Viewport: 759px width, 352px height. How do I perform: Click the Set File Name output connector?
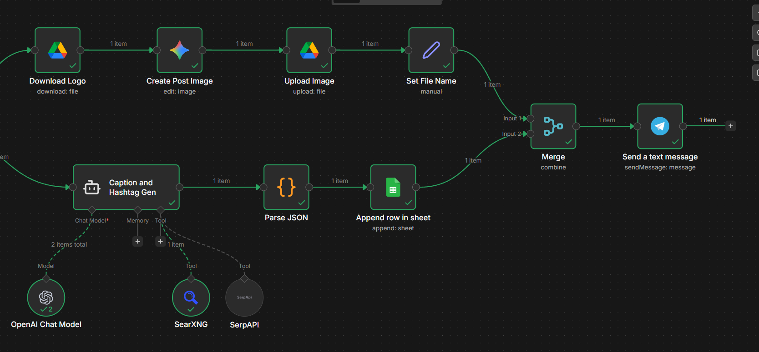(x=454, y=50)
